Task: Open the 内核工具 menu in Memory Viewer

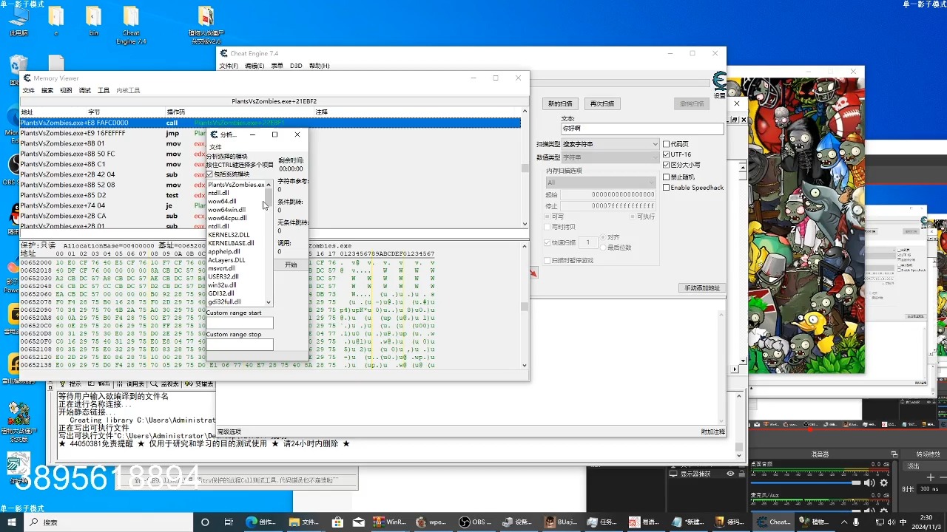Action: click(x=128, y=90)
